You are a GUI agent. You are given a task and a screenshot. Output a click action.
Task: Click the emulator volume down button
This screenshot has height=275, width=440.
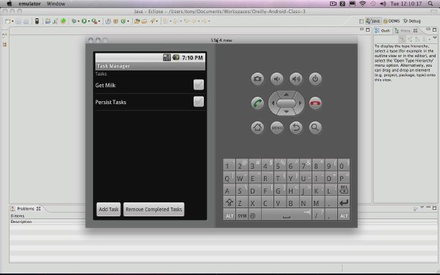[276, 79]
